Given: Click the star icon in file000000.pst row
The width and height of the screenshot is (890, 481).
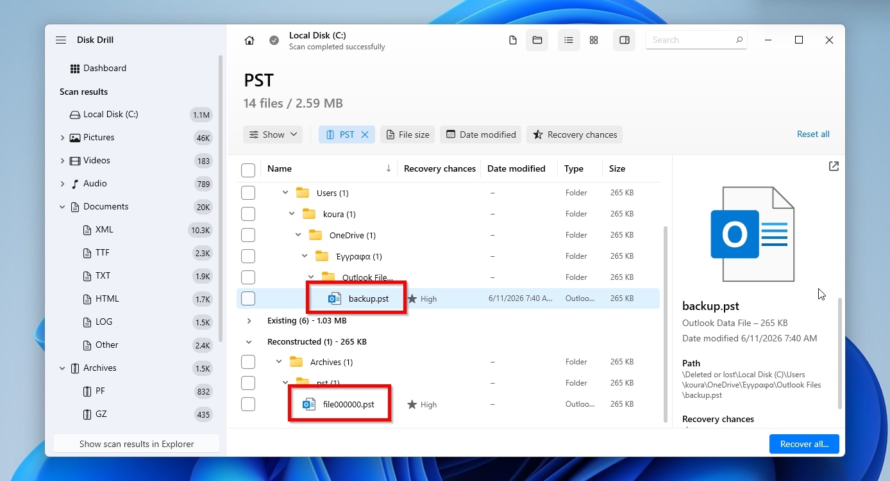Looking at the screenshot, I should pyautogui.click(x=412, y=405).
